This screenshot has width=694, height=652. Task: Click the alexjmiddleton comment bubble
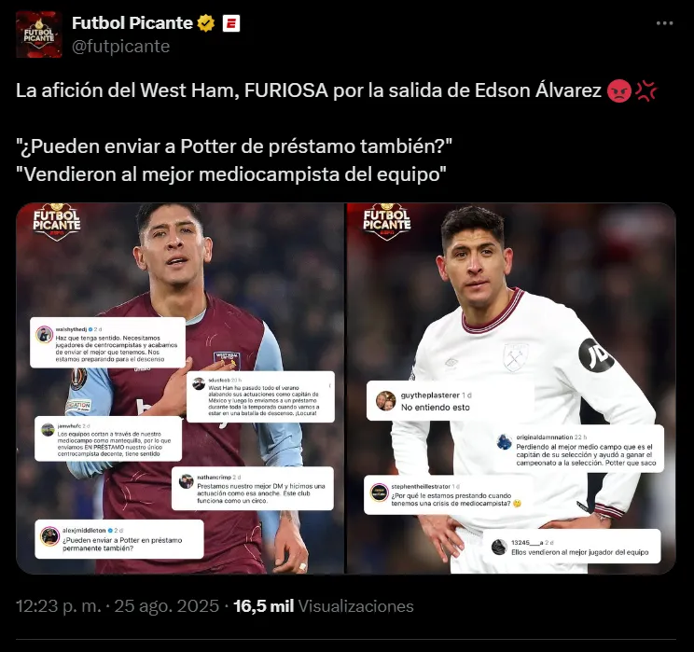(x=119, y=539)
